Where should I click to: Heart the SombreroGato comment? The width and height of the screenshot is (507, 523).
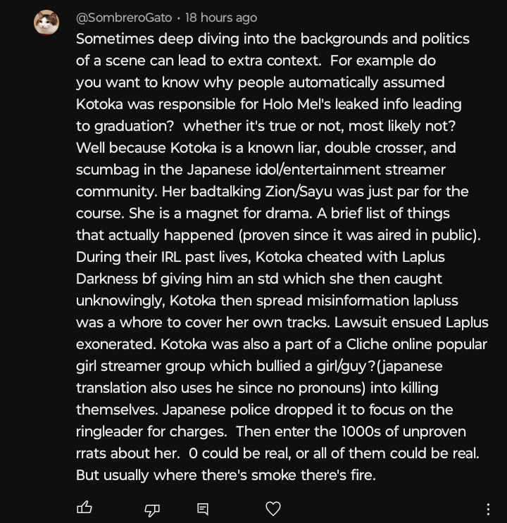[273, 508]
